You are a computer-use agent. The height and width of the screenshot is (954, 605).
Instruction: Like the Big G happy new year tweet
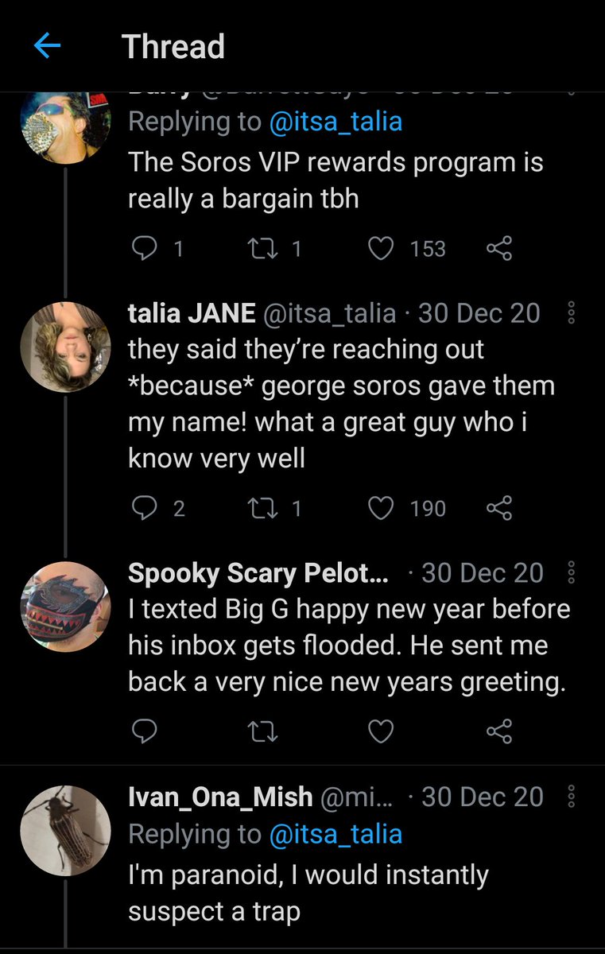(x=382, y=731)
